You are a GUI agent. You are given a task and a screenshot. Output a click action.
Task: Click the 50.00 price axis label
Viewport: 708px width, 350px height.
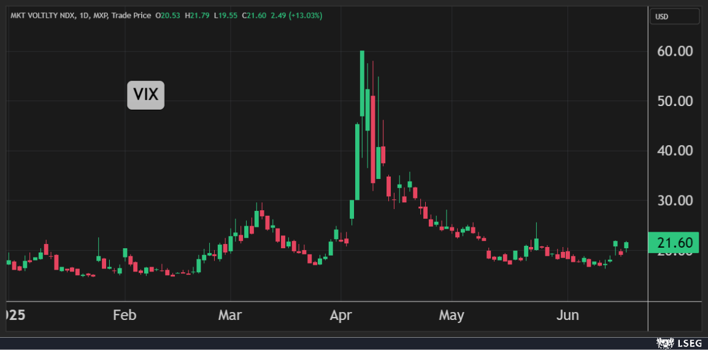coord(674,101)
